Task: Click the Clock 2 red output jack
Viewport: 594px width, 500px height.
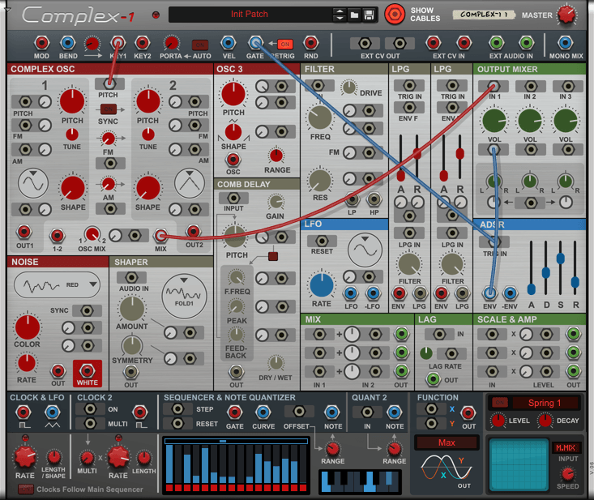Action: (139, 412)
